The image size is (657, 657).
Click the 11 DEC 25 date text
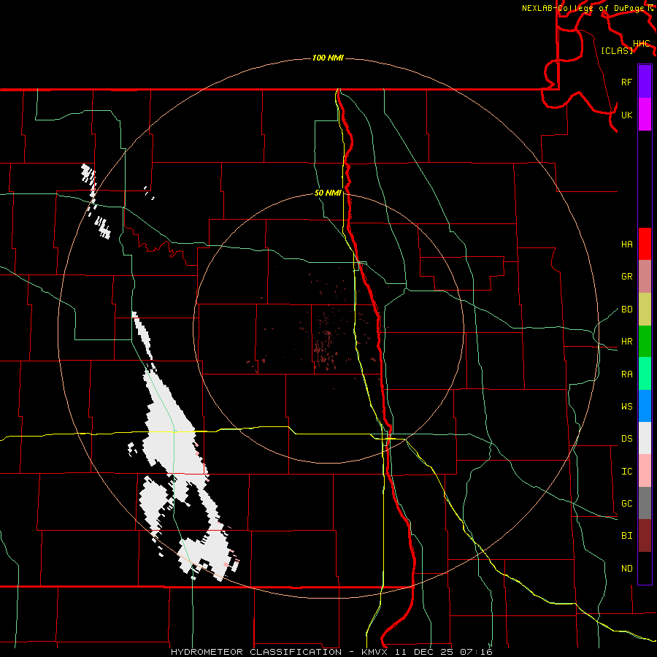pyautogui.click(x=424, y=652)
